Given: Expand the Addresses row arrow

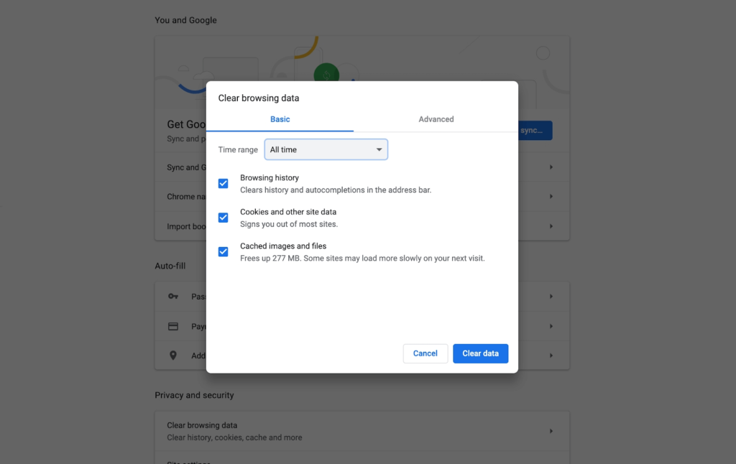Looking at the screenshot, I should (x=551, y=356).
